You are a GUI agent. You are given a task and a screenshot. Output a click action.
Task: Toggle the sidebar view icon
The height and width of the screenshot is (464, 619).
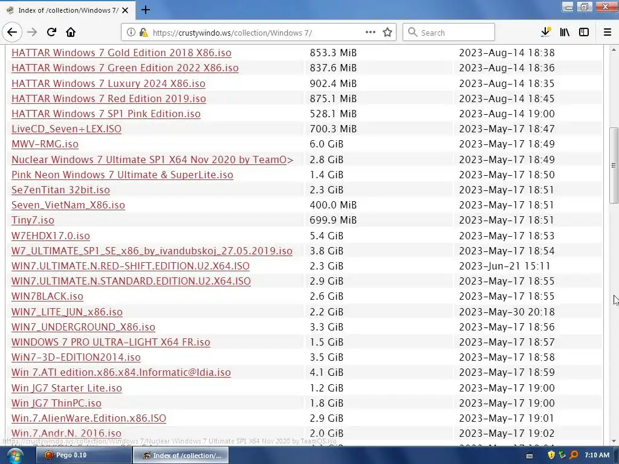tap(584, 33)
